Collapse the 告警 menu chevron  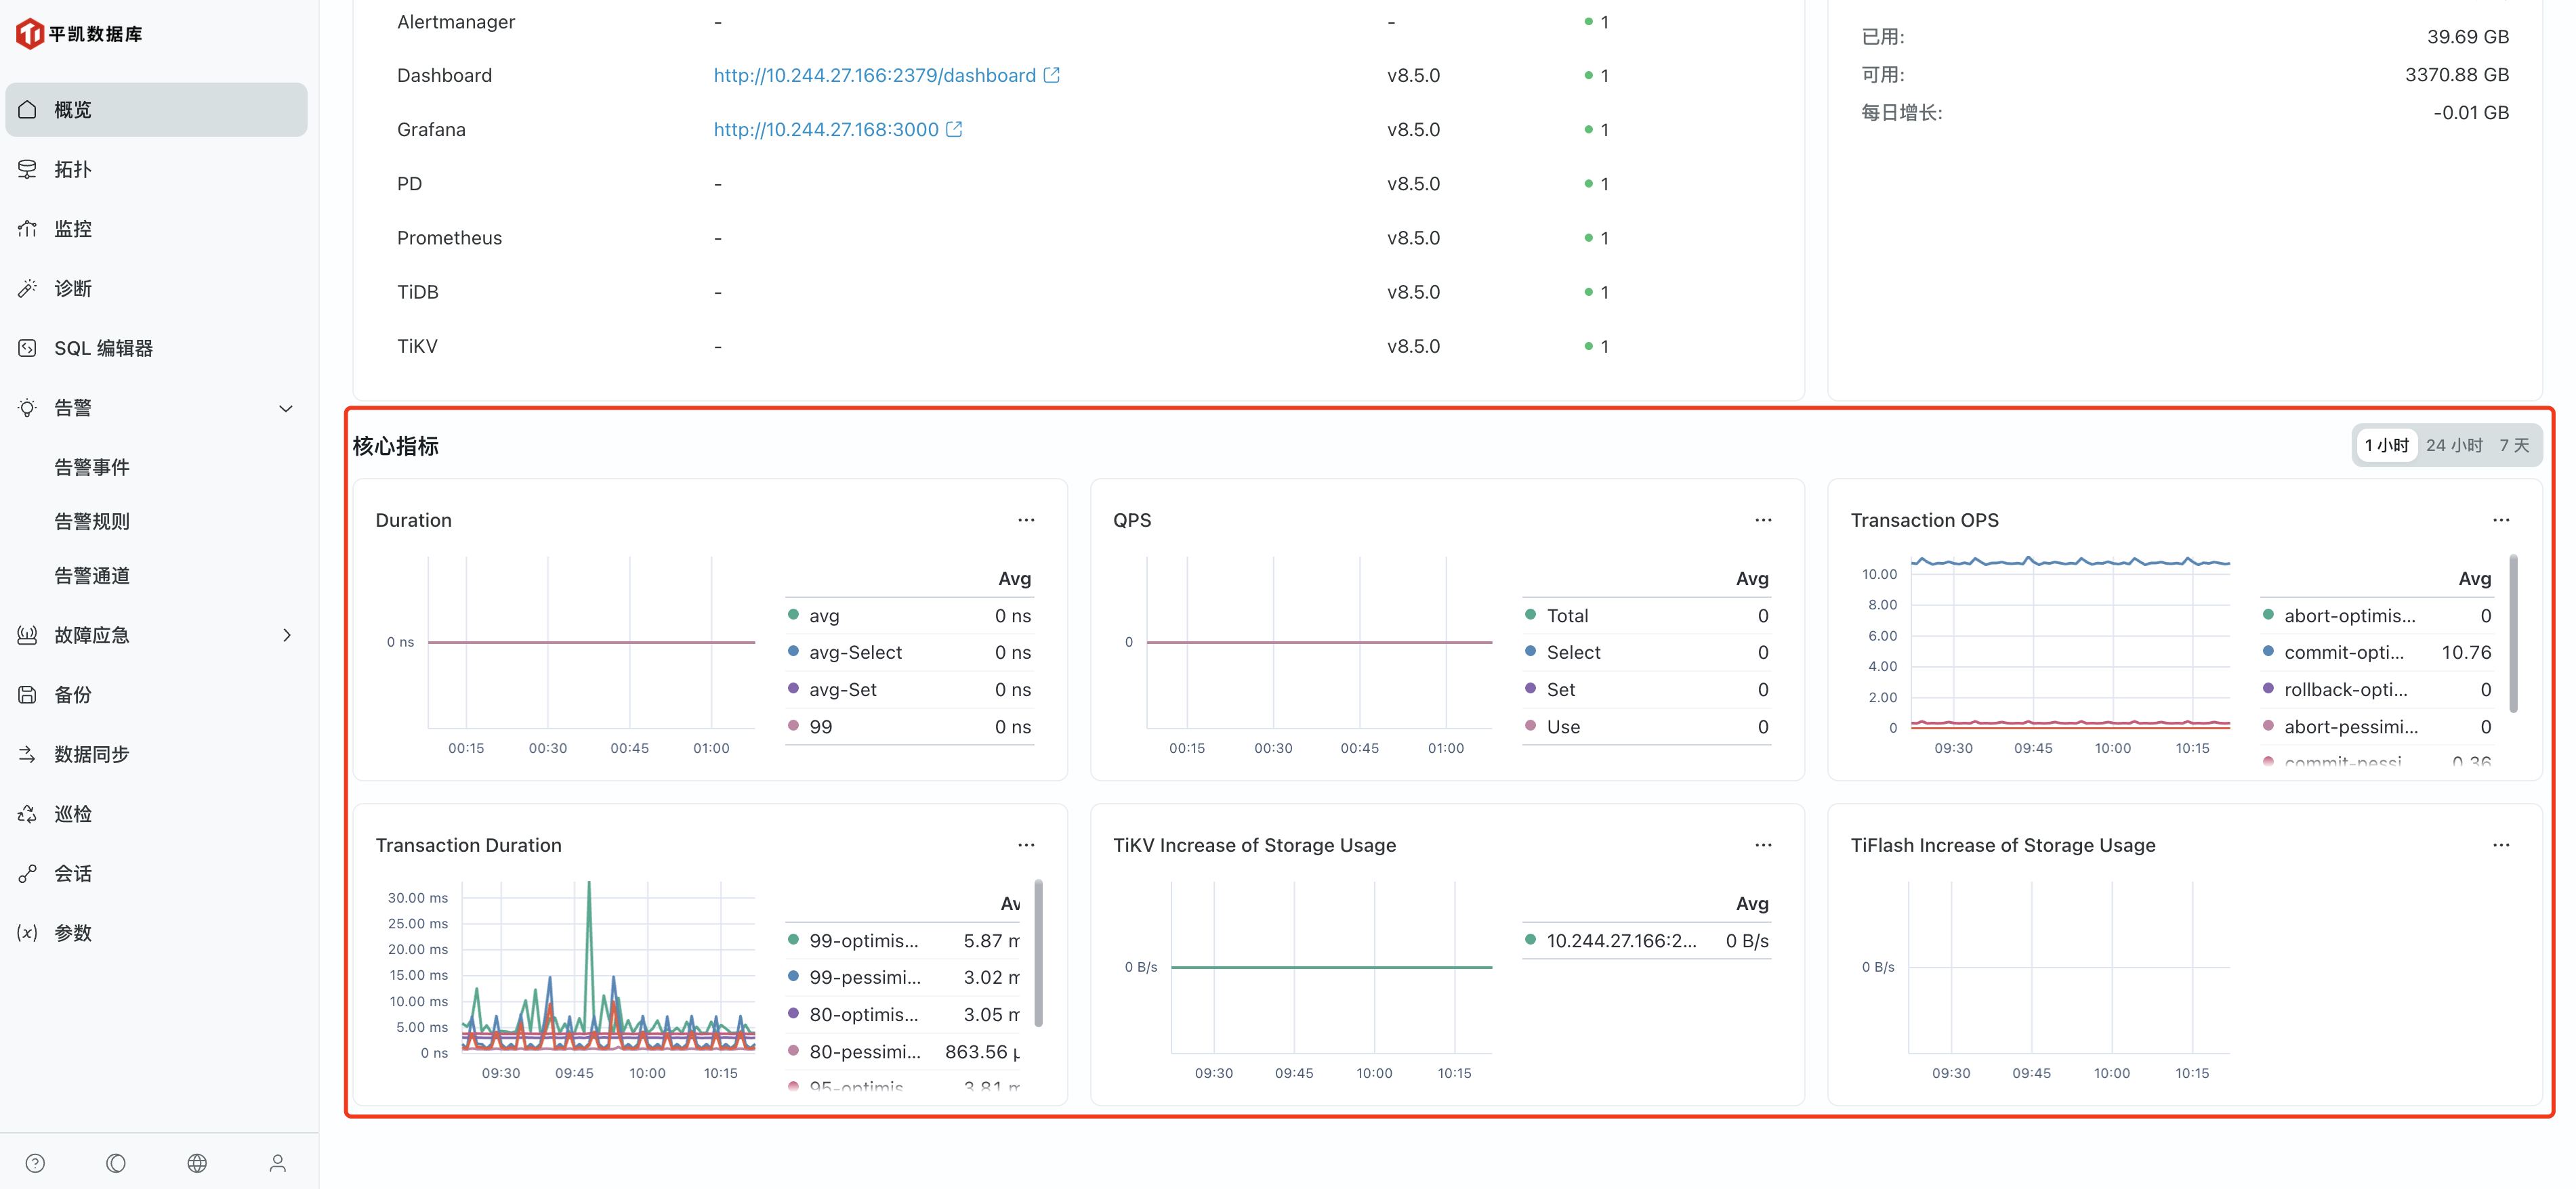pyautogui.click(x=286, y=408)
